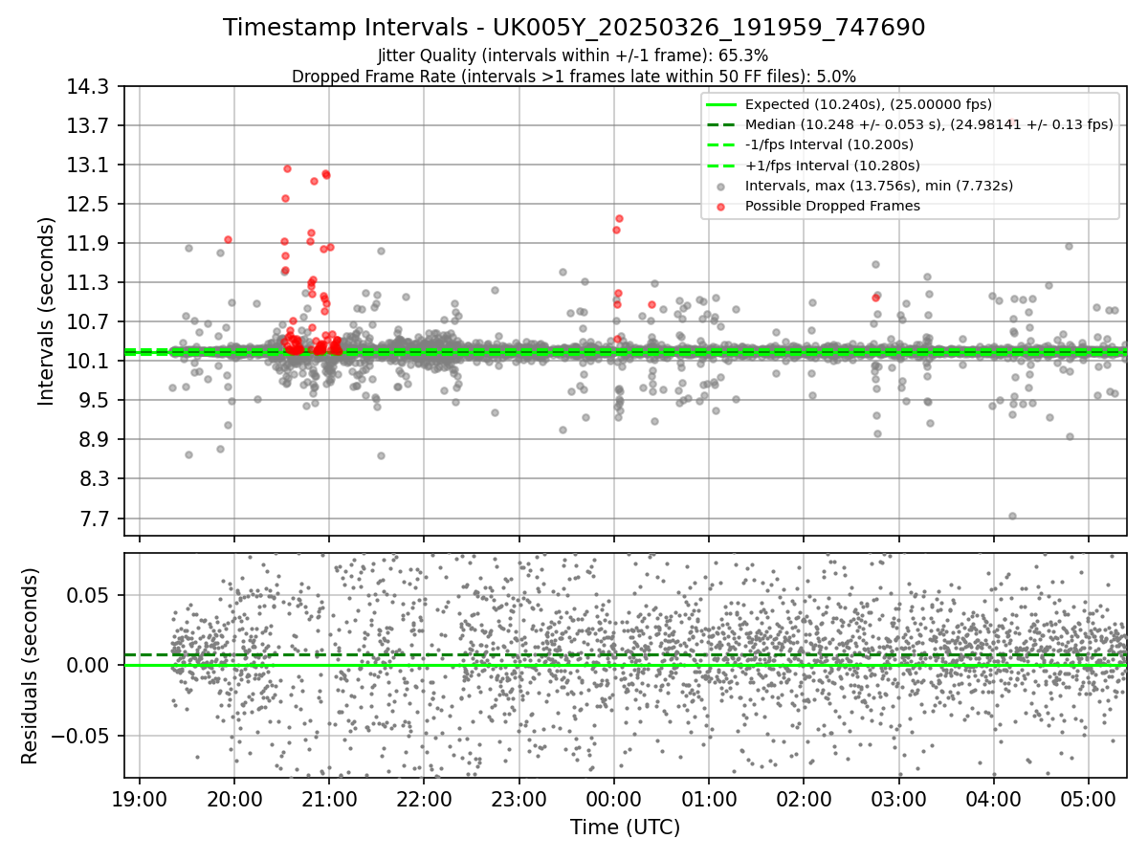Screen dimensions: 1148x861
Task: Click the 04:00 x-axis tick label
Action: coord(994,798)
